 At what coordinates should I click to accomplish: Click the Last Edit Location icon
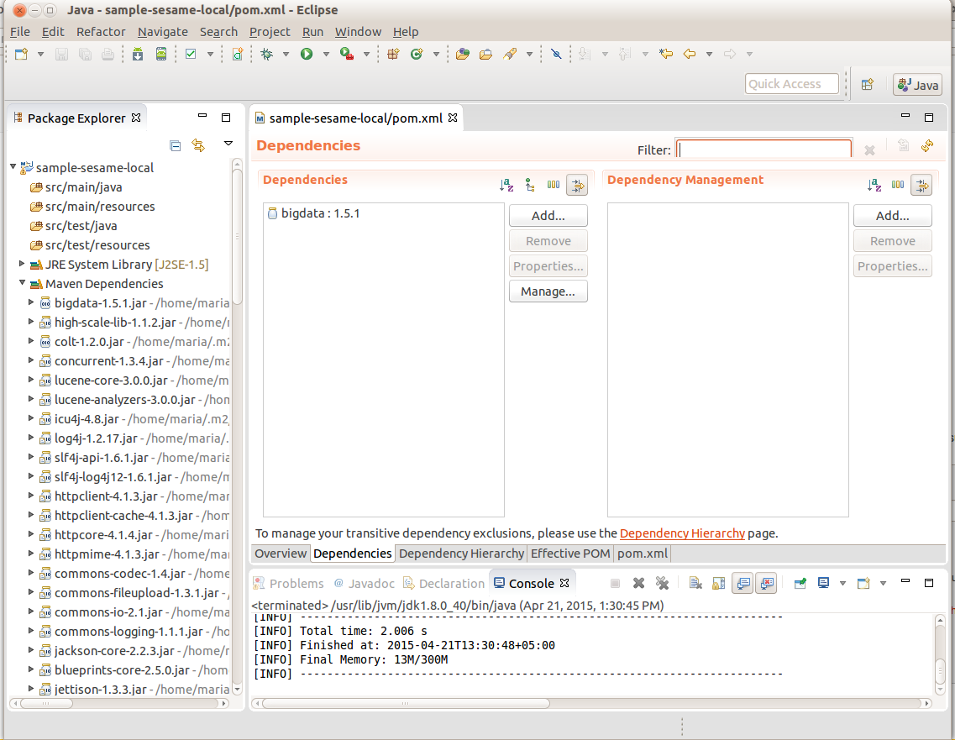[x=666, y=55]
